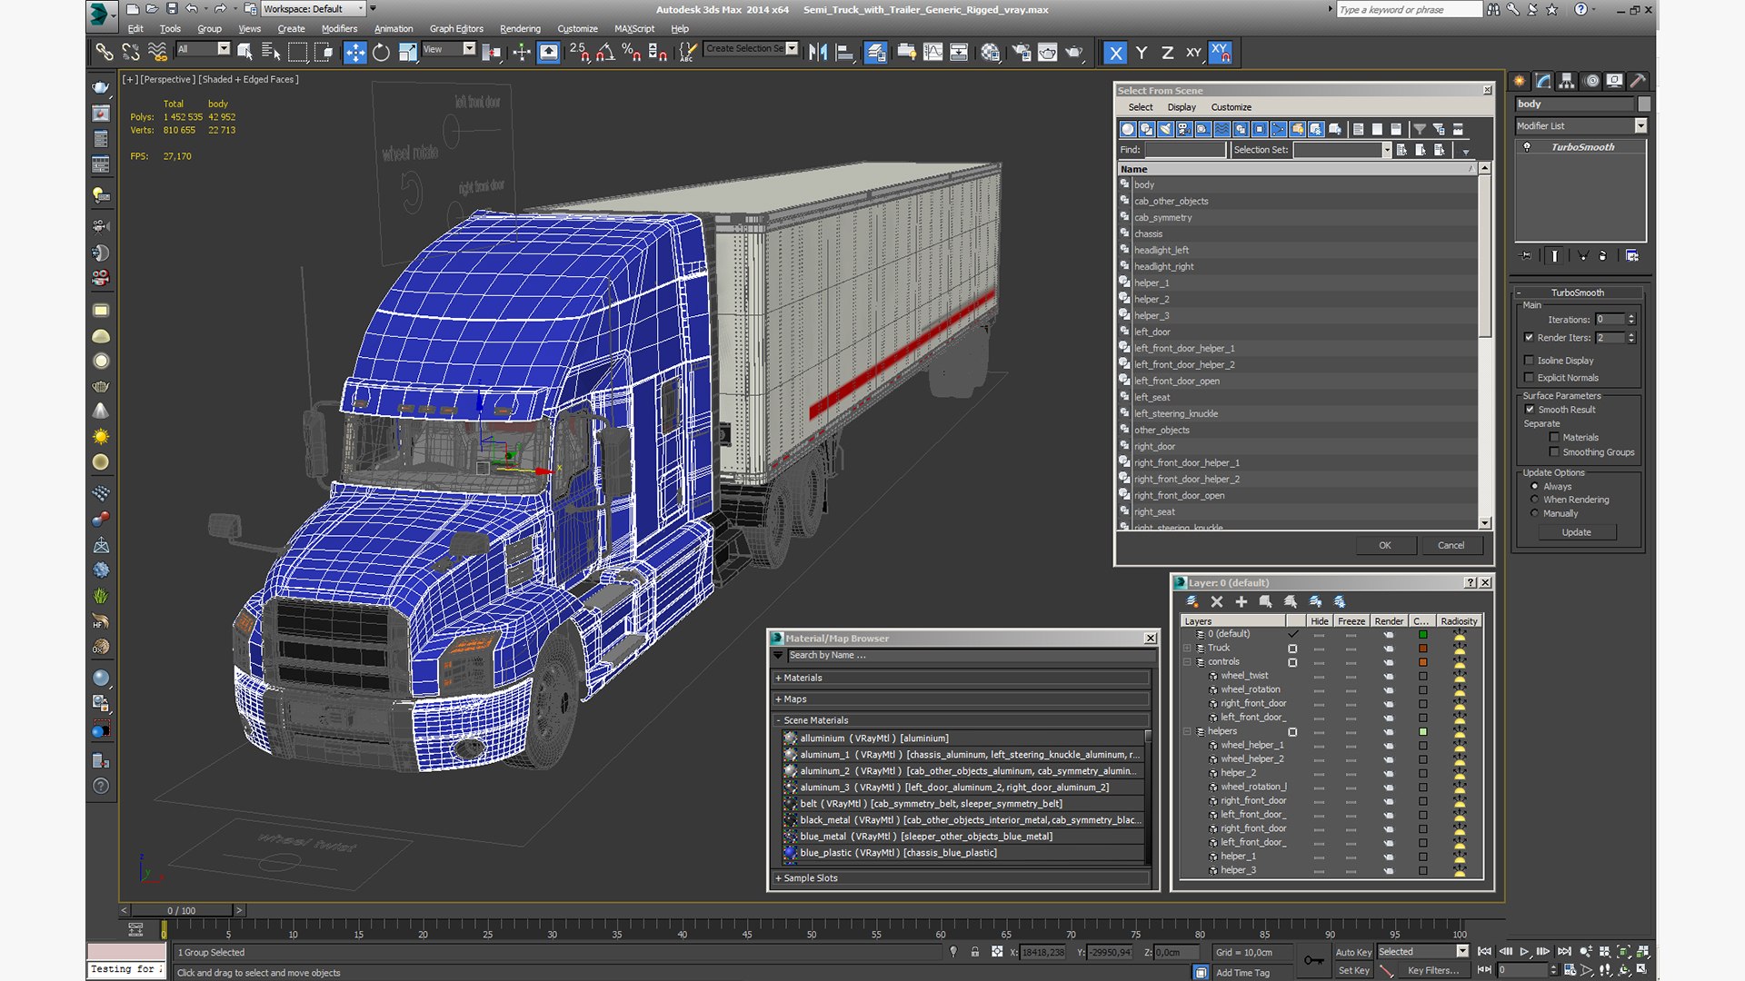The width and height of the screenshot is (1745, 981).
Task: Click the Key Filters button
Action: [1433, 971]
